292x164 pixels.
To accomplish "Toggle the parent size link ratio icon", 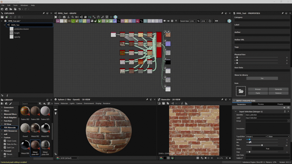I will point(198,21).
